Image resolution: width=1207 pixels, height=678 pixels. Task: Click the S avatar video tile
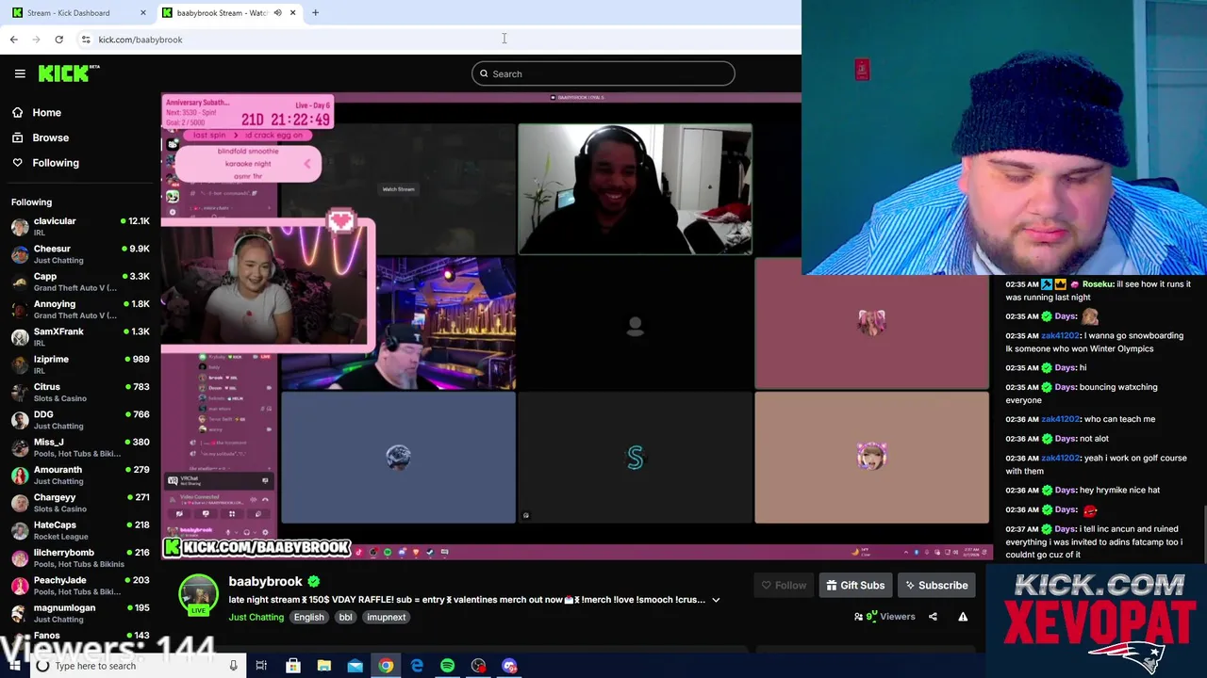635,458
